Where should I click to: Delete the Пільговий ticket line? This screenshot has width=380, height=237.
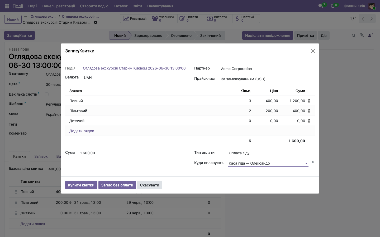[309, 111]
